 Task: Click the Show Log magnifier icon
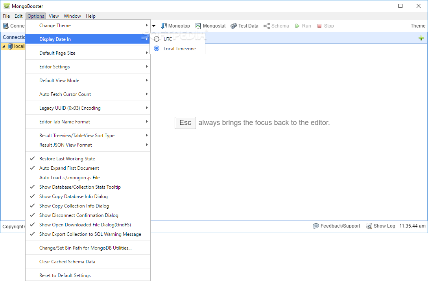(369, 226)
